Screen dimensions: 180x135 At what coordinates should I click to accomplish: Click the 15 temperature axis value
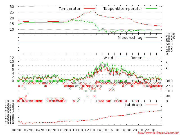click(x=12, y=24)
